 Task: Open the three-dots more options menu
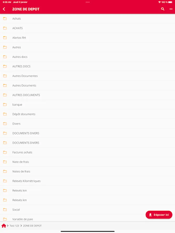click(x=171, y=9)
